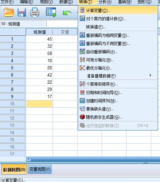Open file with the folder icon
The width and height of the screenshot is (160, 182).
[9, 12]
